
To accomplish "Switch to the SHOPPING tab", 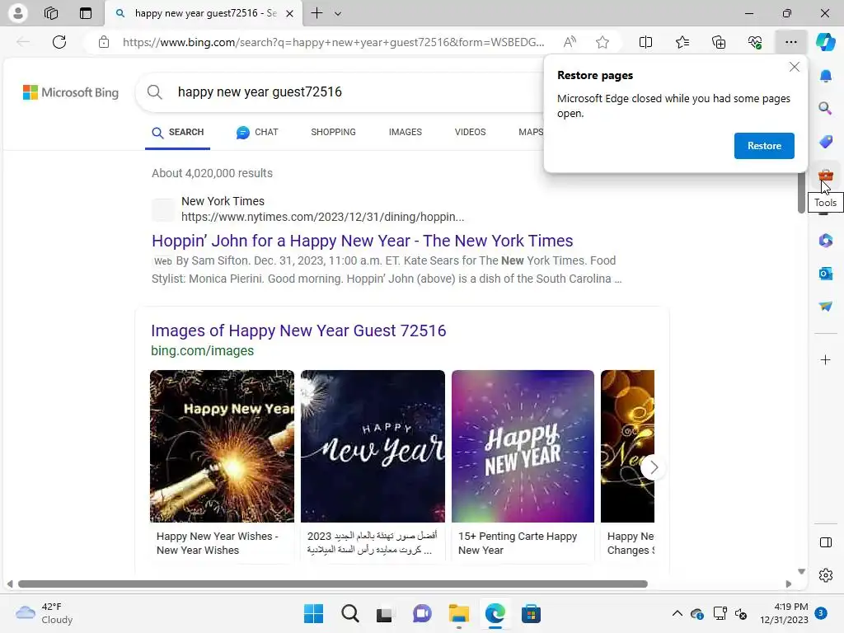I will point(333,133).
